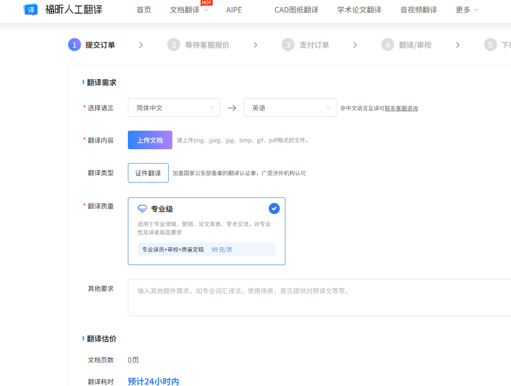Click the chevron after 支付订单 step

pos(355,45)
